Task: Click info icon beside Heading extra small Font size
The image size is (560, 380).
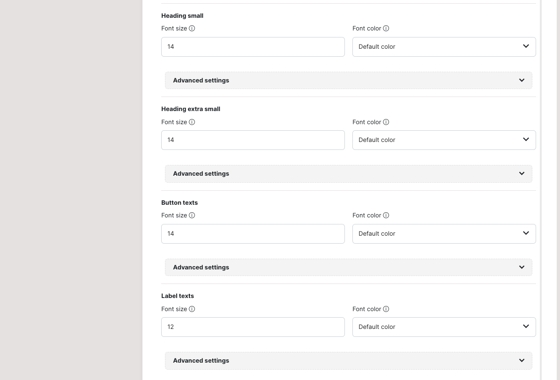Action: tap(192, 122)
